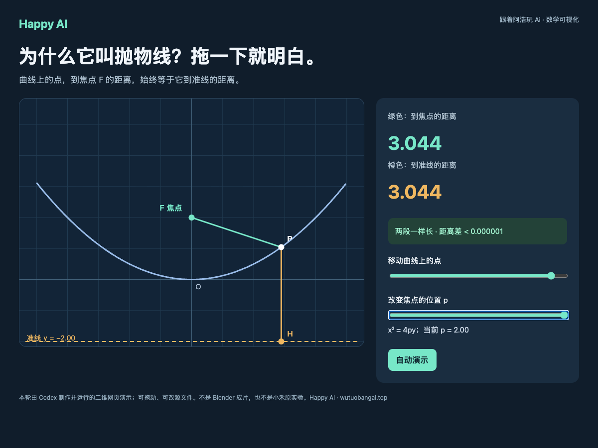Select point P on the parabola

click(281, 247)
